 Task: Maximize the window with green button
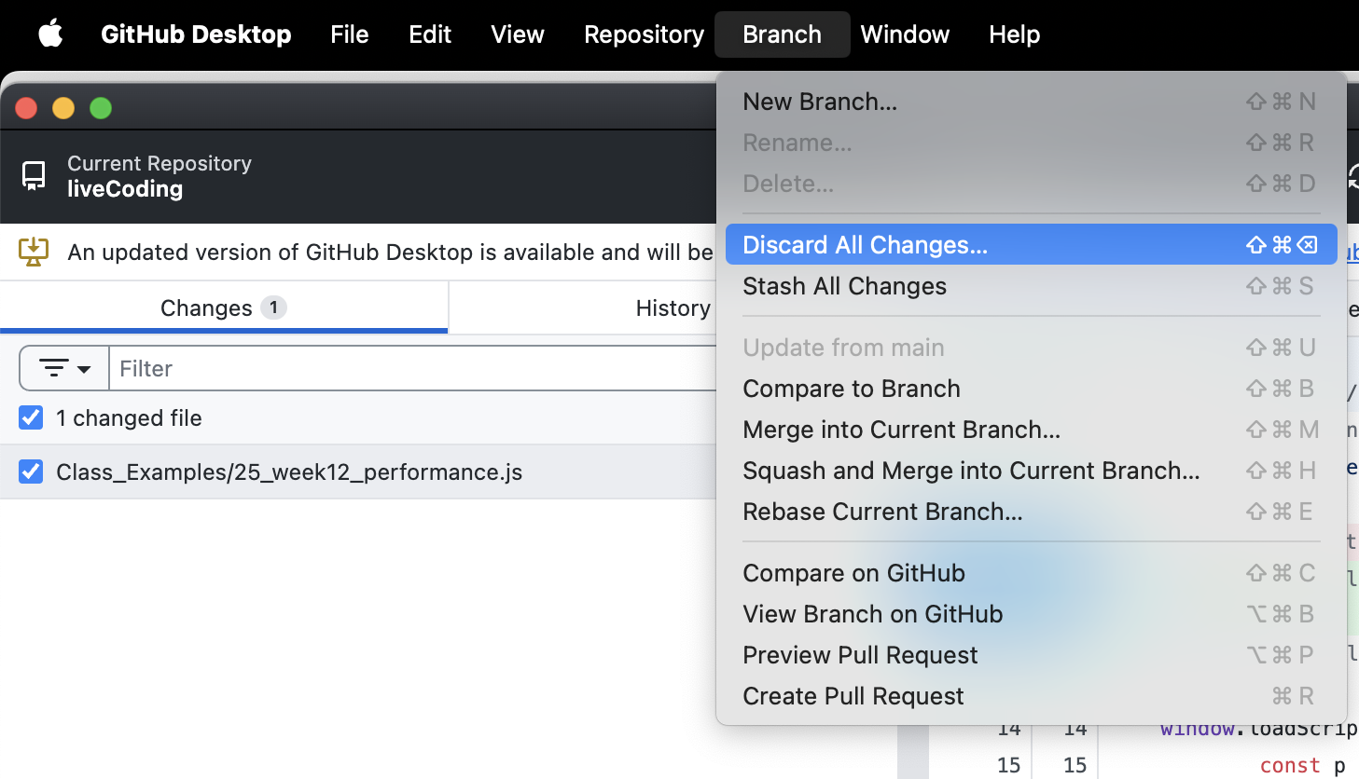(101, 108)
